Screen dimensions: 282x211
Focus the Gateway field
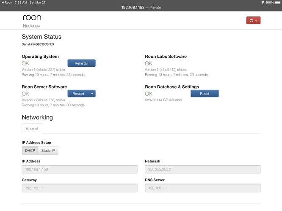(80, 188)
